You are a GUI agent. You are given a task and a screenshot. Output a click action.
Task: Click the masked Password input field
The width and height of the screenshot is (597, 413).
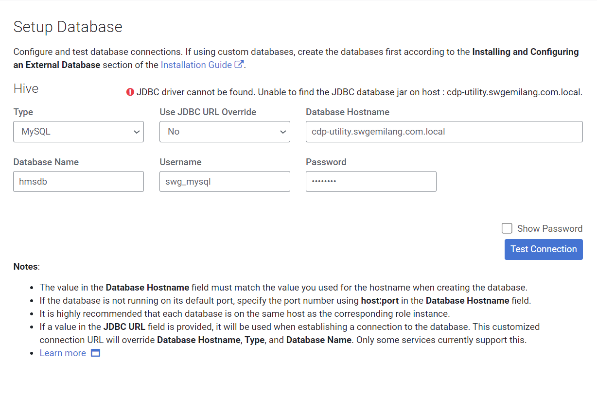pyautogui.click(x=371, y=181)
